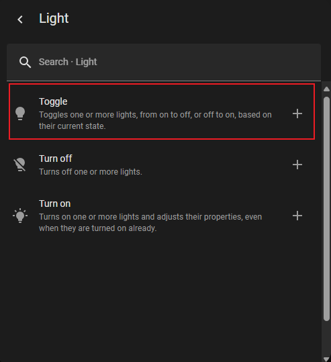Select the Turn on list item title
Image resolution: width=331 pixels, height=362 pixels.
pos(54,203)
